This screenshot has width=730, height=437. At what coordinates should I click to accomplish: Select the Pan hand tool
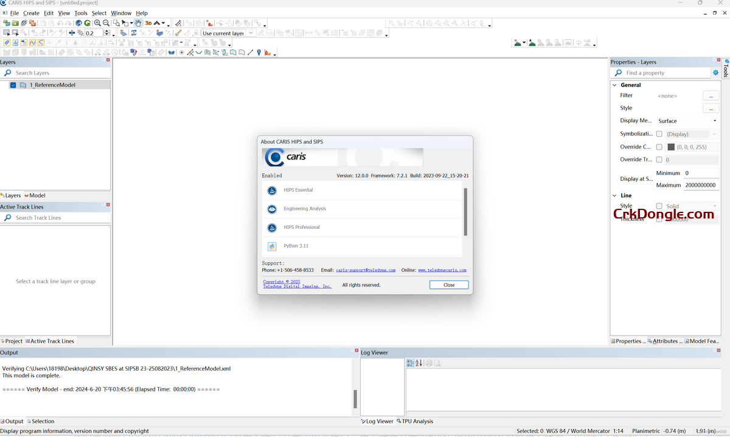click(138, 23)
